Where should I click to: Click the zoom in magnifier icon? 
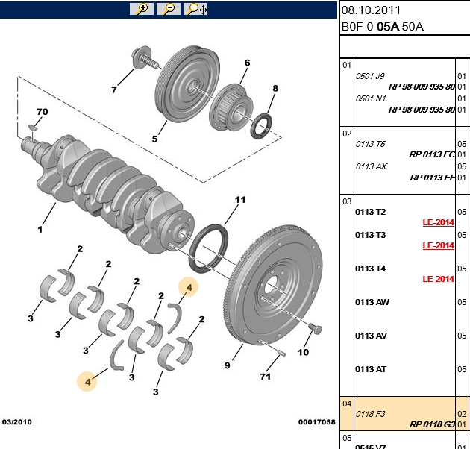[x=142, y=9]
